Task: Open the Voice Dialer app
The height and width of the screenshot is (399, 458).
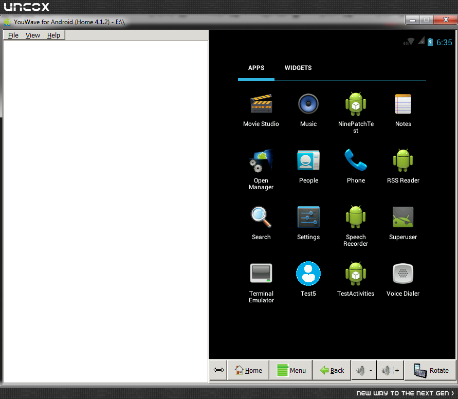Action: pos(403,279)
